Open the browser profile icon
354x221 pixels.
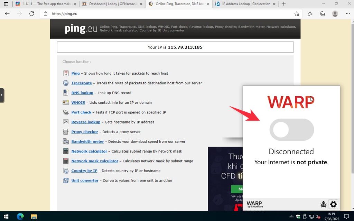(335, 13)
